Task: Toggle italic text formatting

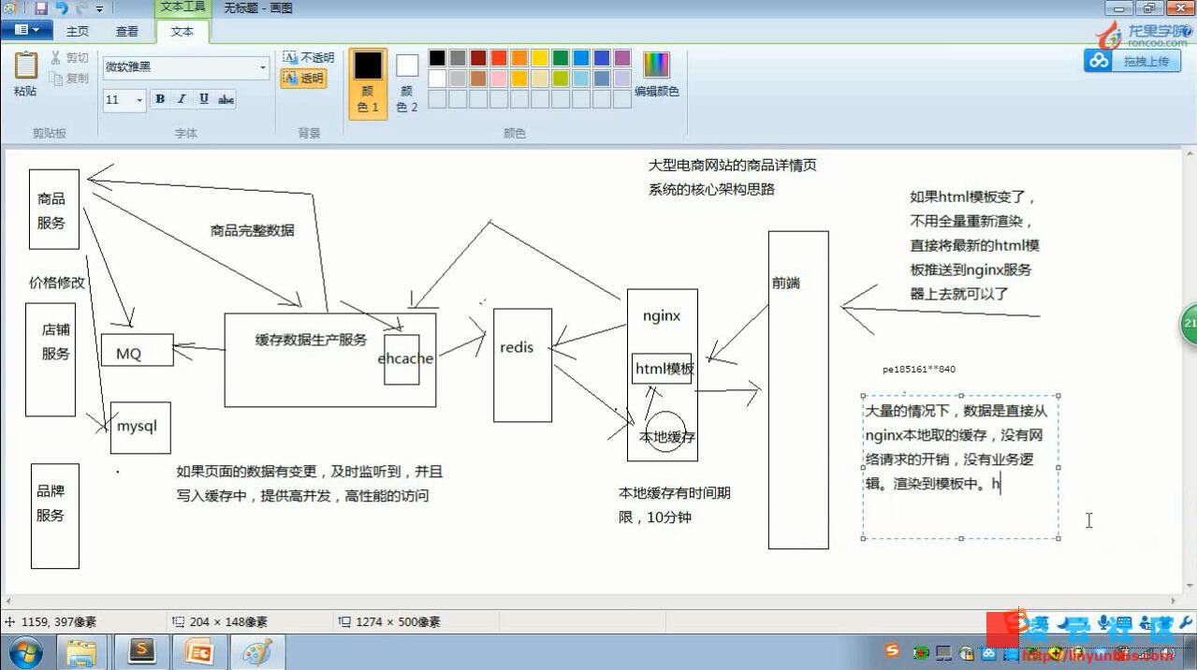Action: (182, 99)
